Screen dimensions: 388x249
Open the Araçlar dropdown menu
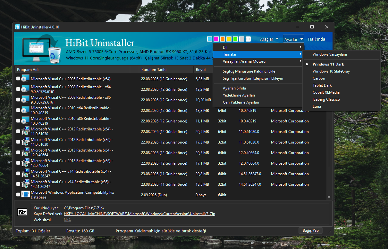[269, 39]
